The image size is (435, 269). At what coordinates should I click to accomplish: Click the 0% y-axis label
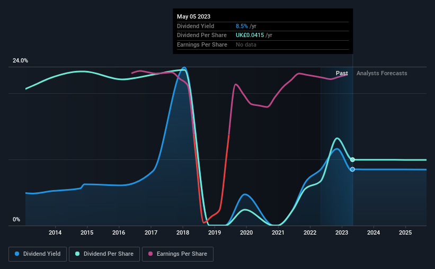16,219
